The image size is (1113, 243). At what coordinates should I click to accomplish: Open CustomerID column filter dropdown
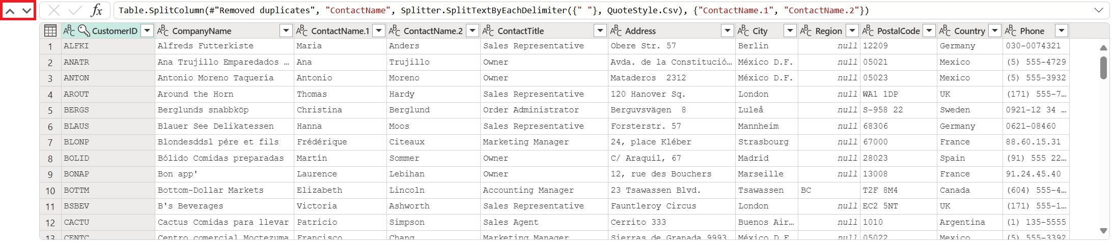click(x=147, y=31)
